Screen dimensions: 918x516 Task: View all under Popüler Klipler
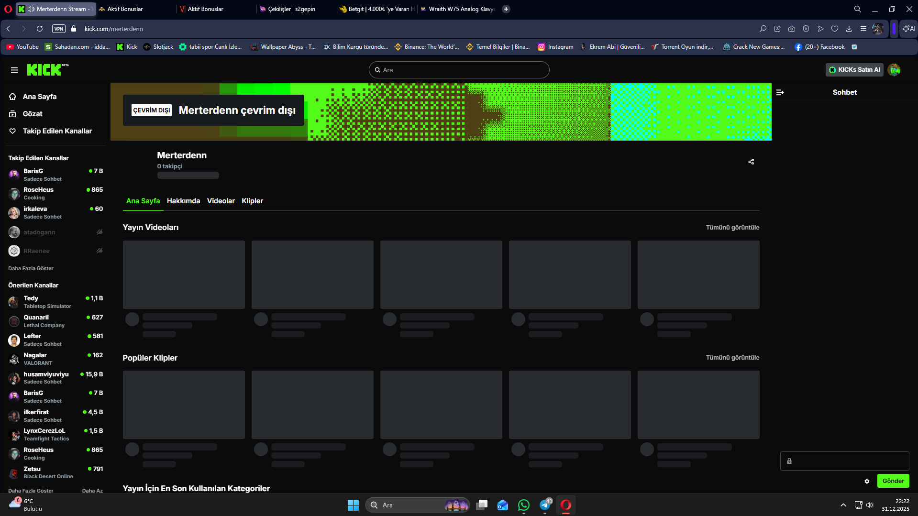[732, 357]
